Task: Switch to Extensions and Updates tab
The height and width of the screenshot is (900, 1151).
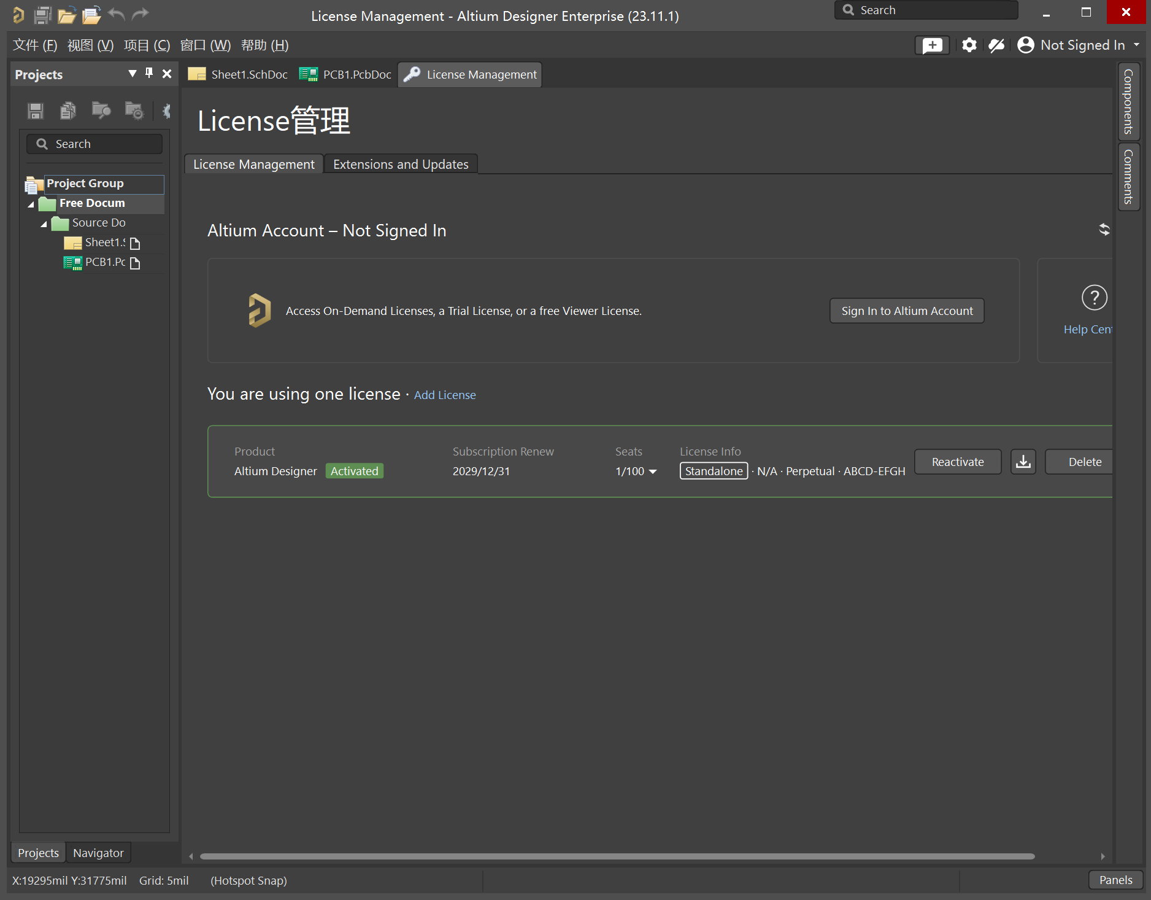Action: pyautogui.click(x=401, y=165)
